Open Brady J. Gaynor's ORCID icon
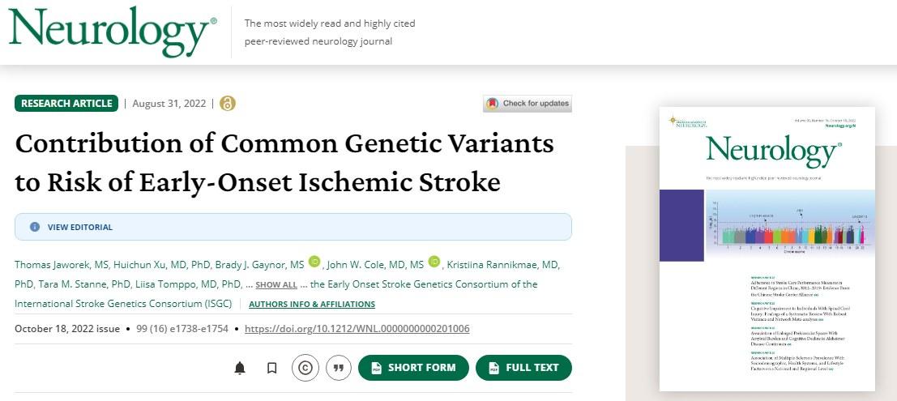 click(314, 262)
